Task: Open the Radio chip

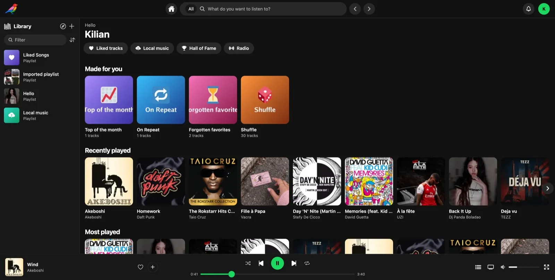Action: [x=239, y=48]
